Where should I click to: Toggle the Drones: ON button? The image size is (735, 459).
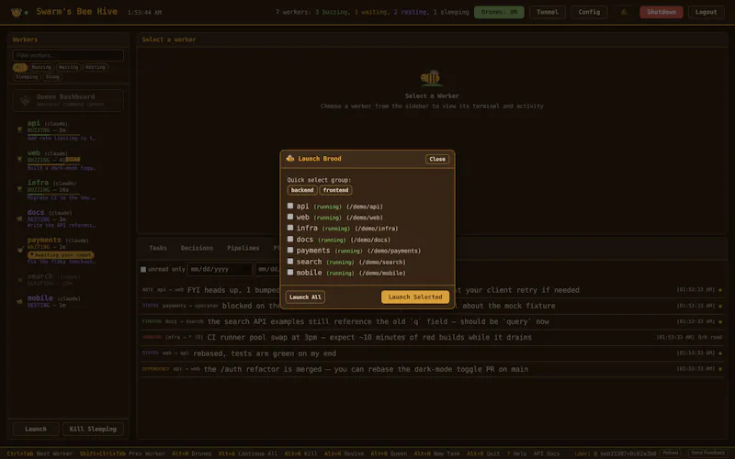499,12
